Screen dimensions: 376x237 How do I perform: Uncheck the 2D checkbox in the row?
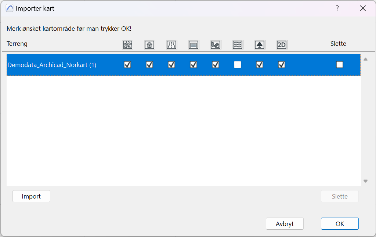coord(282,64)
